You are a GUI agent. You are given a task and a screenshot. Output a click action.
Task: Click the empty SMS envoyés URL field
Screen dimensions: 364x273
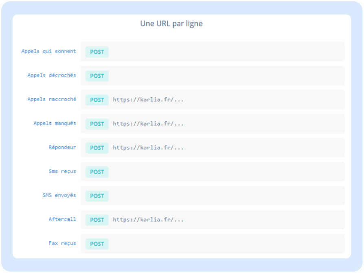[x=226, y=196]
